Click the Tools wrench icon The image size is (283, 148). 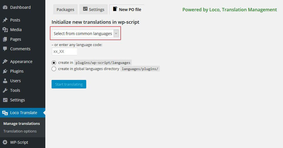pos(5,90)
